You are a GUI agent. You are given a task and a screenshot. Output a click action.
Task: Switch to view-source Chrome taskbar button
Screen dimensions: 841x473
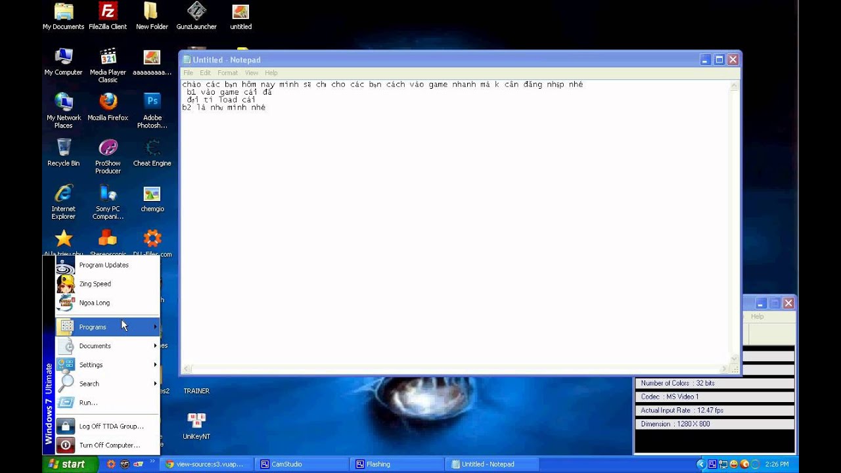[205, 464]
